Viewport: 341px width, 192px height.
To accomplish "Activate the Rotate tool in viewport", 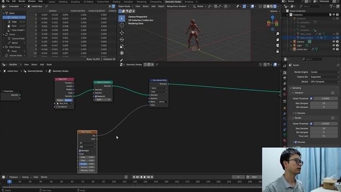I will (x=122, y=39).
